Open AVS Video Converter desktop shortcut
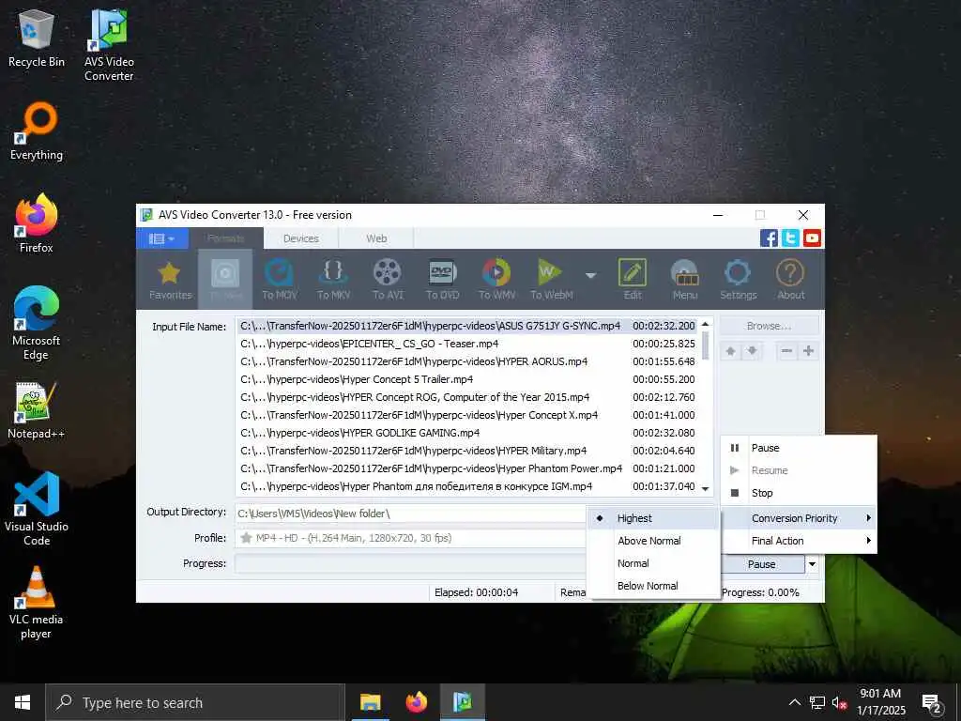The width and height of the screenshot is (961, 721). [109, 45]
